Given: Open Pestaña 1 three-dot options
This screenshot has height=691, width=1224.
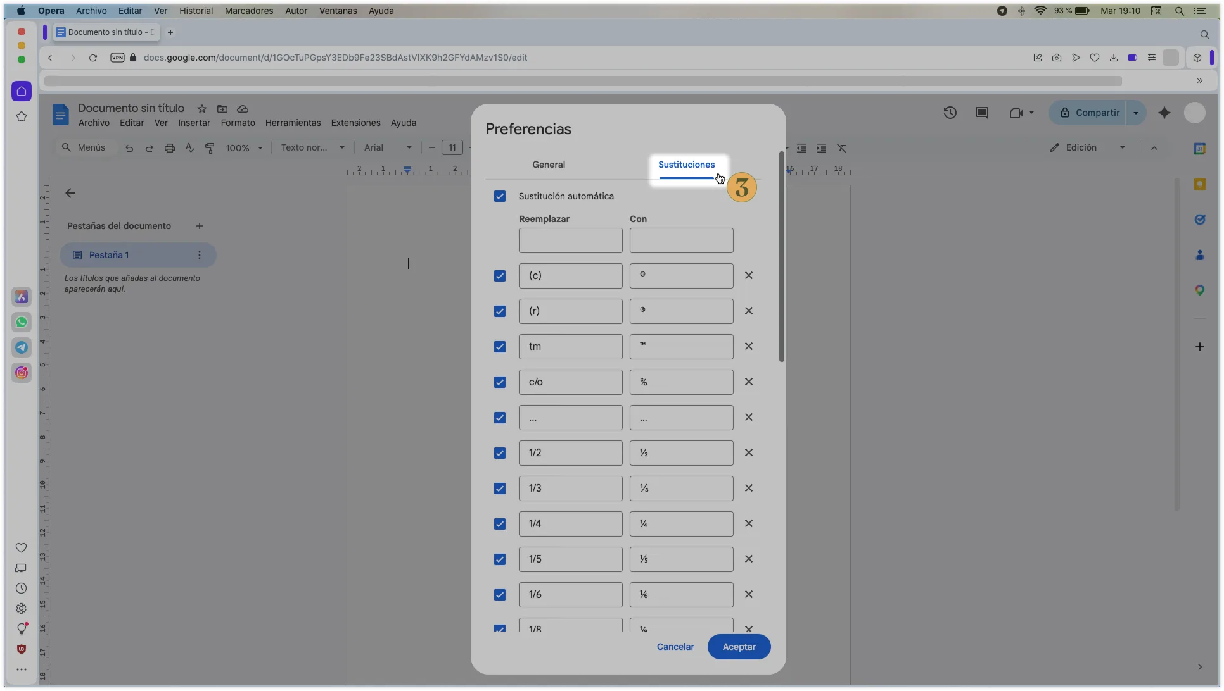Looking at the screenshot, I should click(x=200, y=255).
